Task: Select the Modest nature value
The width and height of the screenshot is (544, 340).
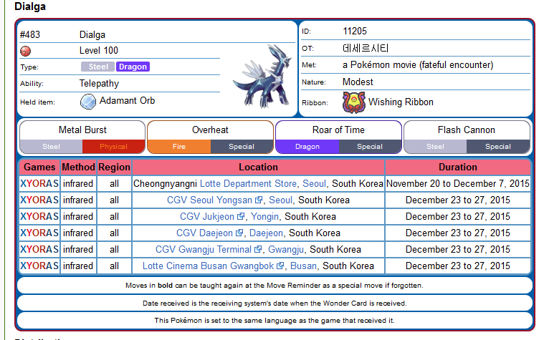Action: pyautogui.click(x=358, y=82)
